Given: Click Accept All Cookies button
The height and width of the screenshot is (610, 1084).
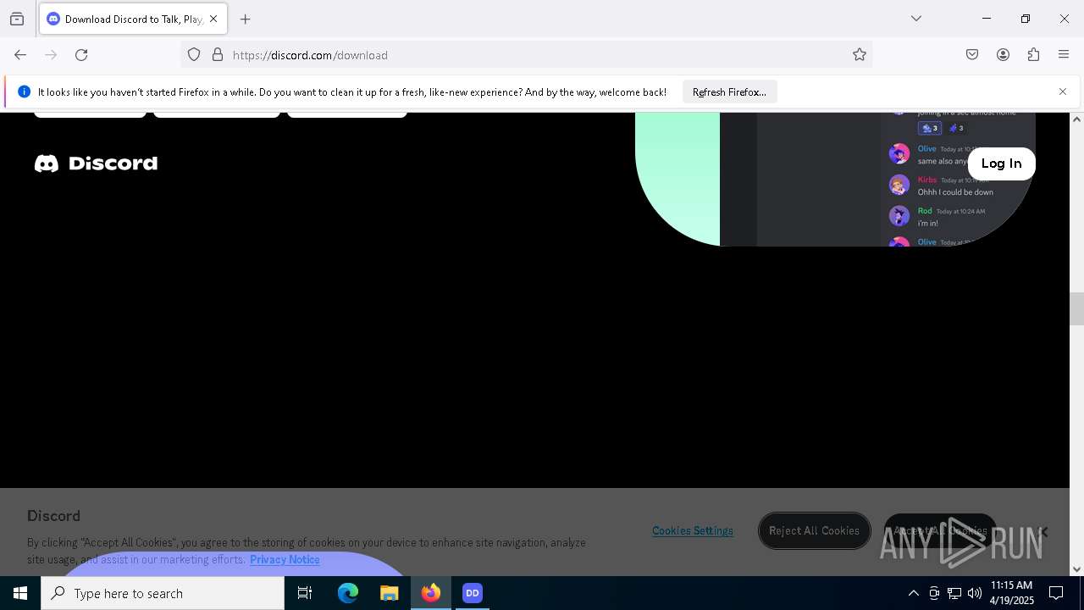Looking at the screenshot, I should click(x=940, y=531).
